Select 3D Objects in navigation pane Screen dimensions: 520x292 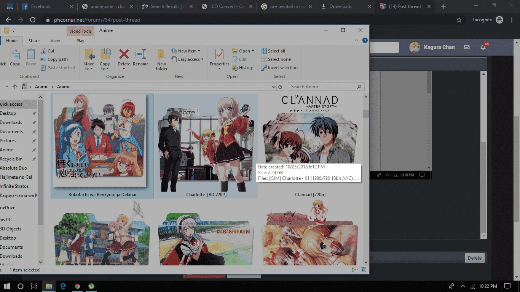11,229
